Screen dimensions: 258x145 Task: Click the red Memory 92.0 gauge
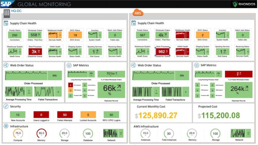coord(41,133)
